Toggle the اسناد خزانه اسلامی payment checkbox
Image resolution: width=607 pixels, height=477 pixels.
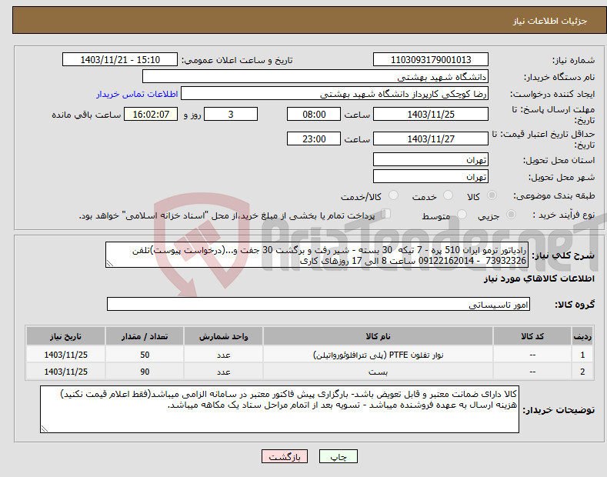click(x=385, y=214)
